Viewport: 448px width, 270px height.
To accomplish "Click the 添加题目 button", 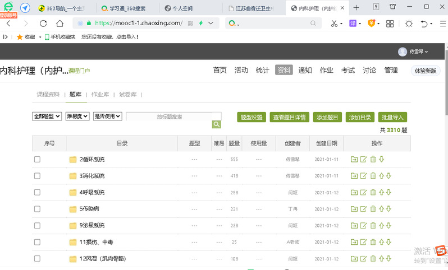I will click(327, 117).
